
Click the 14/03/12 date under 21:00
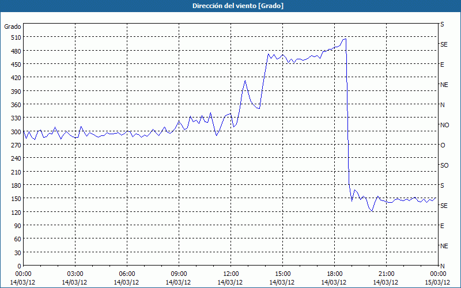pos(386,282)
